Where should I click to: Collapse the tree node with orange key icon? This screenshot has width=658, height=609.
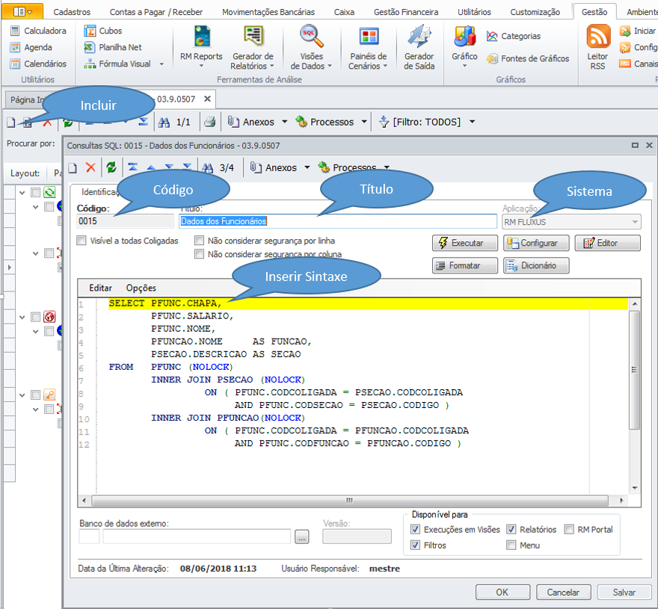[x=22, y=395]
